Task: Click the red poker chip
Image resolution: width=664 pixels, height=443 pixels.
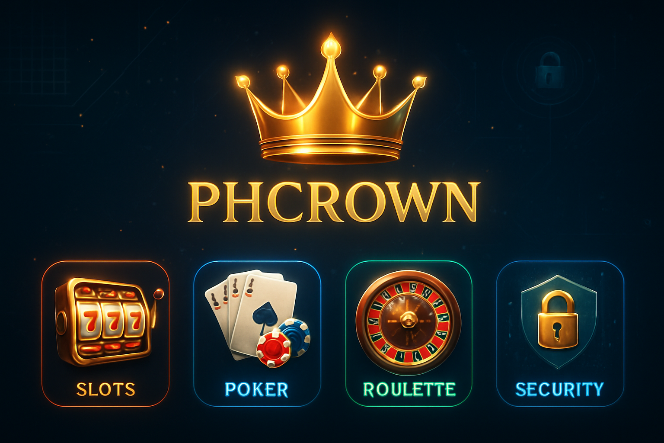Action: (x=274, y=348)
